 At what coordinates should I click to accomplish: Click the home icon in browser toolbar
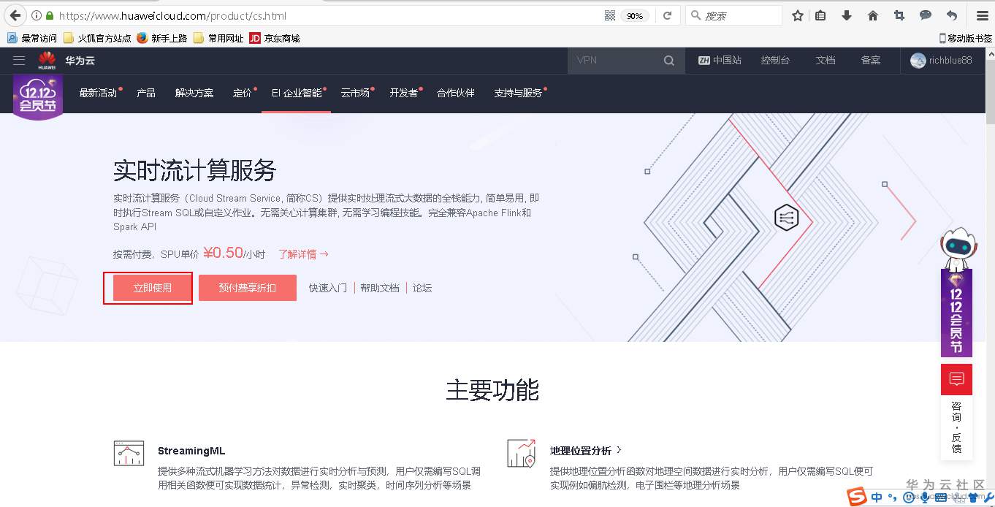[x=873, y=15]
